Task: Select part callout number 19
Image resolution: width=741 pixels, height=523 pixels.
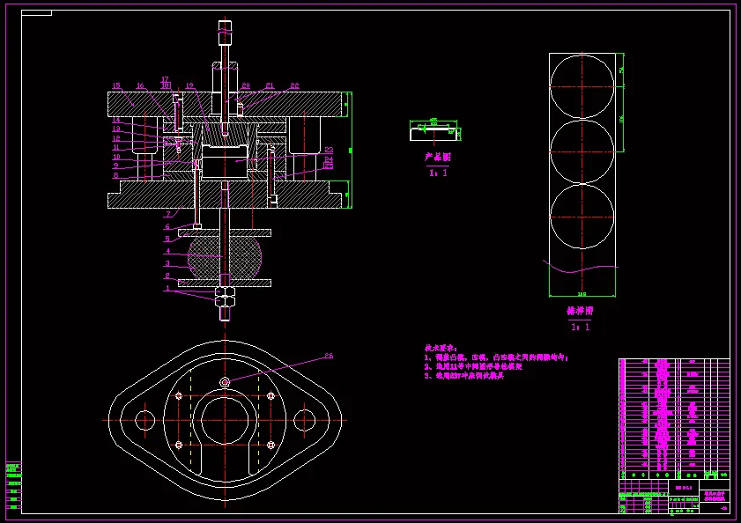Action: pos(189,85)
